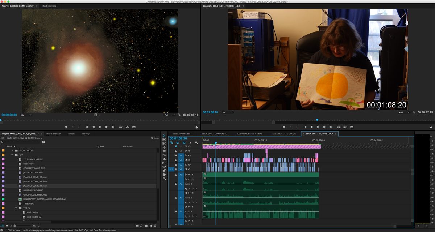435x232 pixels.
Task: Delete selected item with trash icon
Action: [x=155, y=225]
